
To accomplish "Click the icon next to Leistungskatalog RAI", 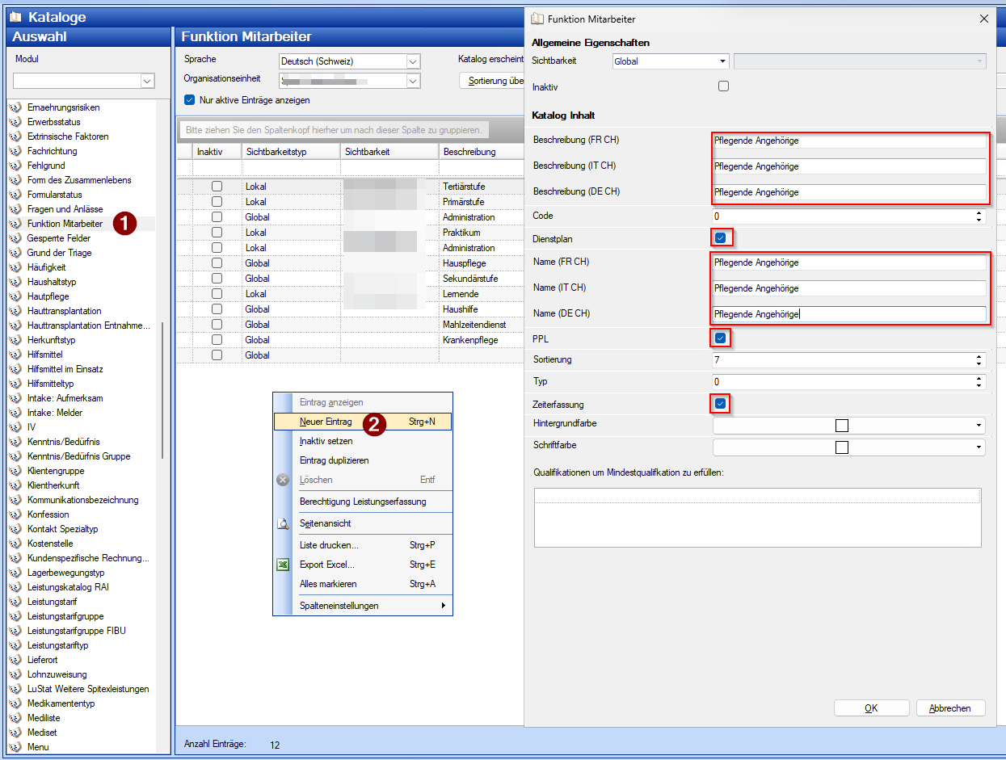I will [x=15, y=587].
